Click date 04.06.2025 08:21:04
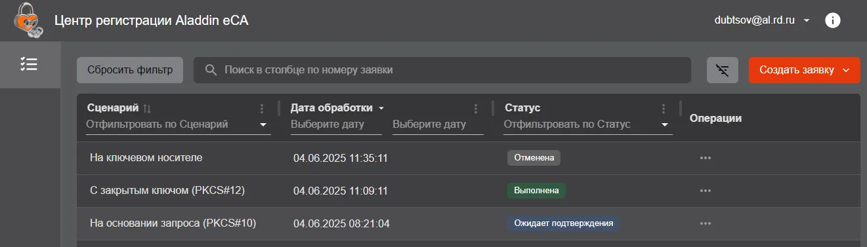The width and height of the screenshot is (867, 247). pyautogui.click(x=341, y=223)
